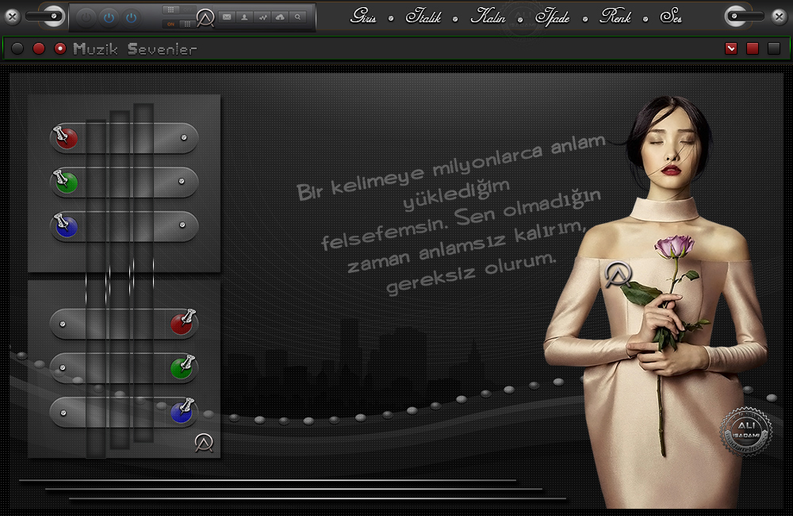The width and height of the screenshot is (793, 516).
Task: Open the user profile icon
Action: [x=244, y=16]
